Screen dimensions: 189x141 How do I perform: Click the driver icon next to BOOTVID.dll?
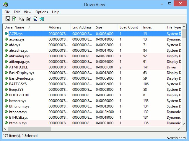[6, 95]
